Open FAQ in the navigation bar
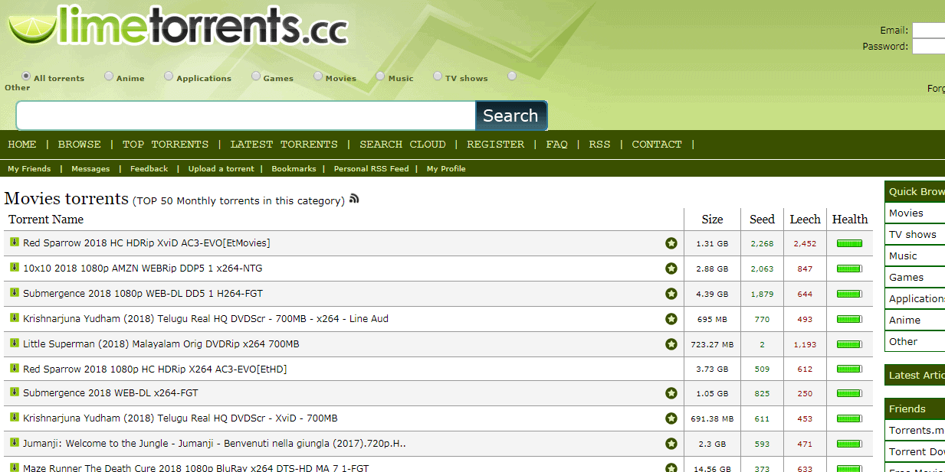This screenshot has height=472, width=945. [557, 145]
